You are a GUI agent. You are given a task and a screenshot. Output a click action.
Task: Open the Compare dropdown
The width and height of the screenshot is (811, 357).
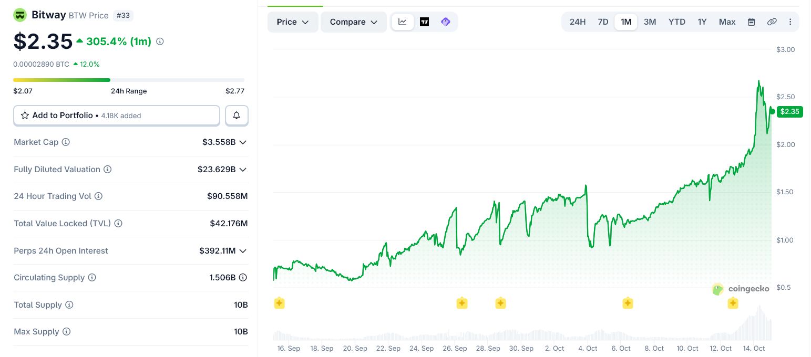pos(354,22)
